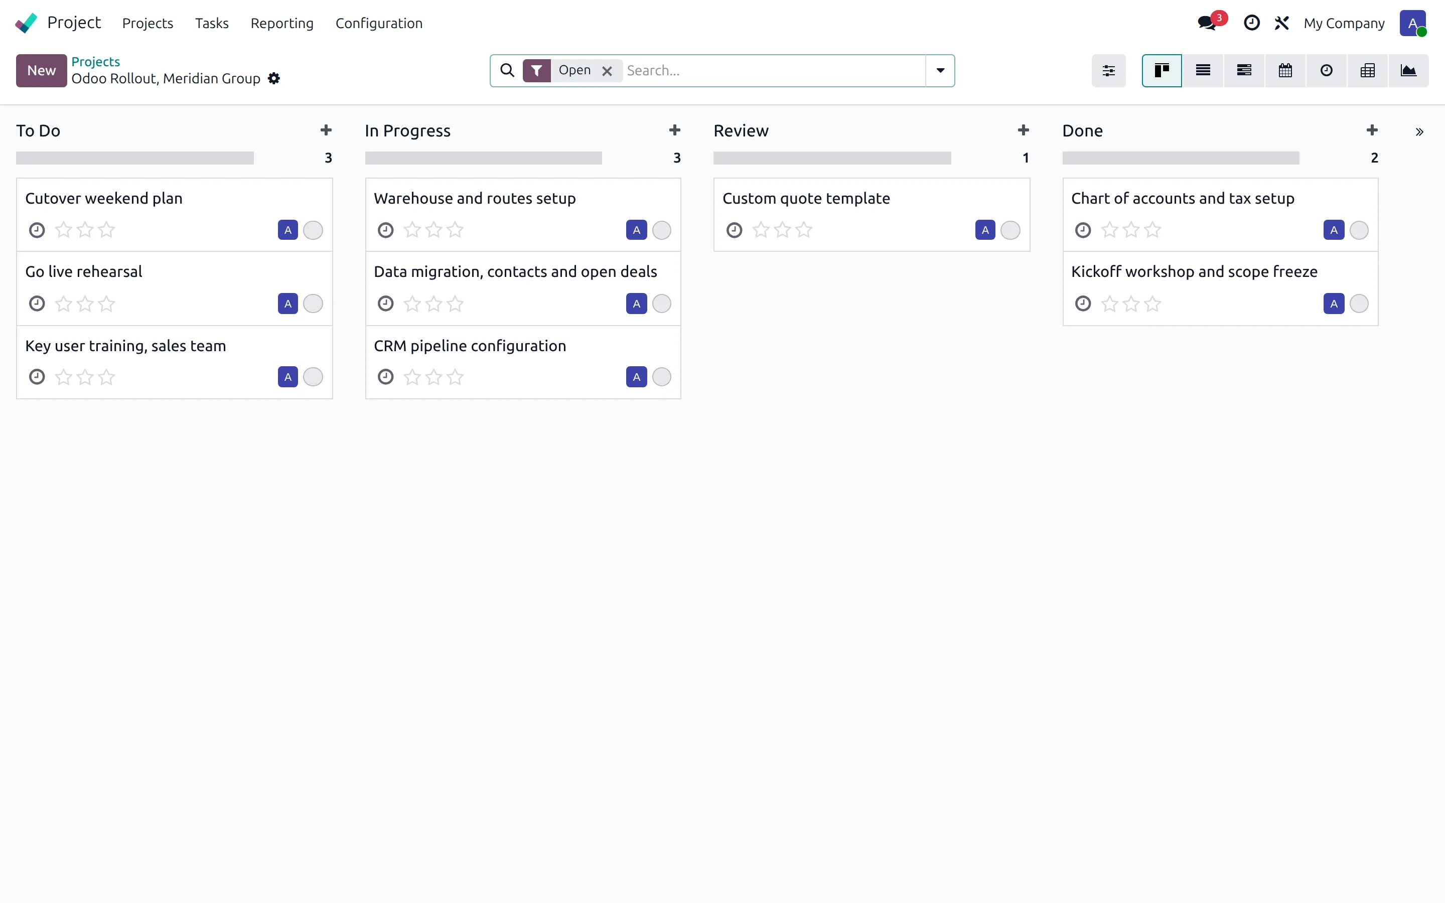Remove the Open filter facet

click(x=607, y=70)
